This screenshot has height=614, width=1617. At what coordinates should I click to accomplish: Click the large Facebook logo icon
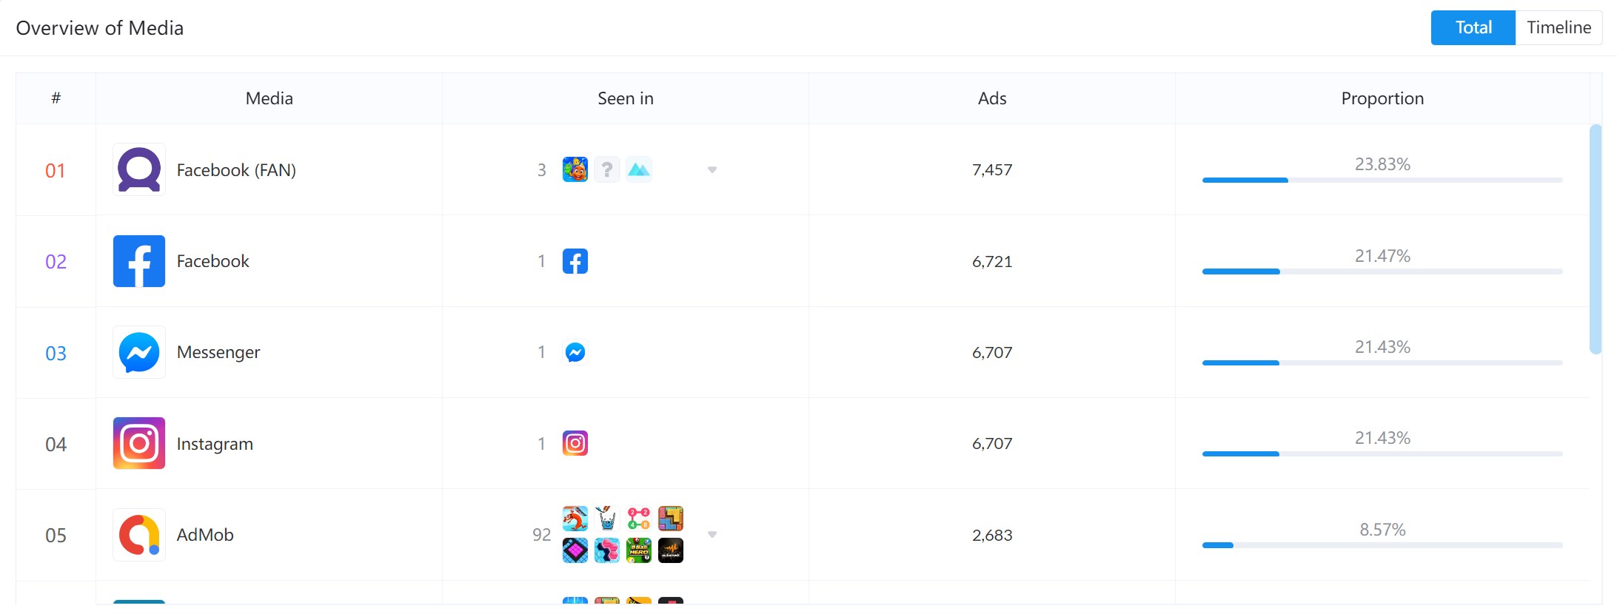(x=139, y=261)
